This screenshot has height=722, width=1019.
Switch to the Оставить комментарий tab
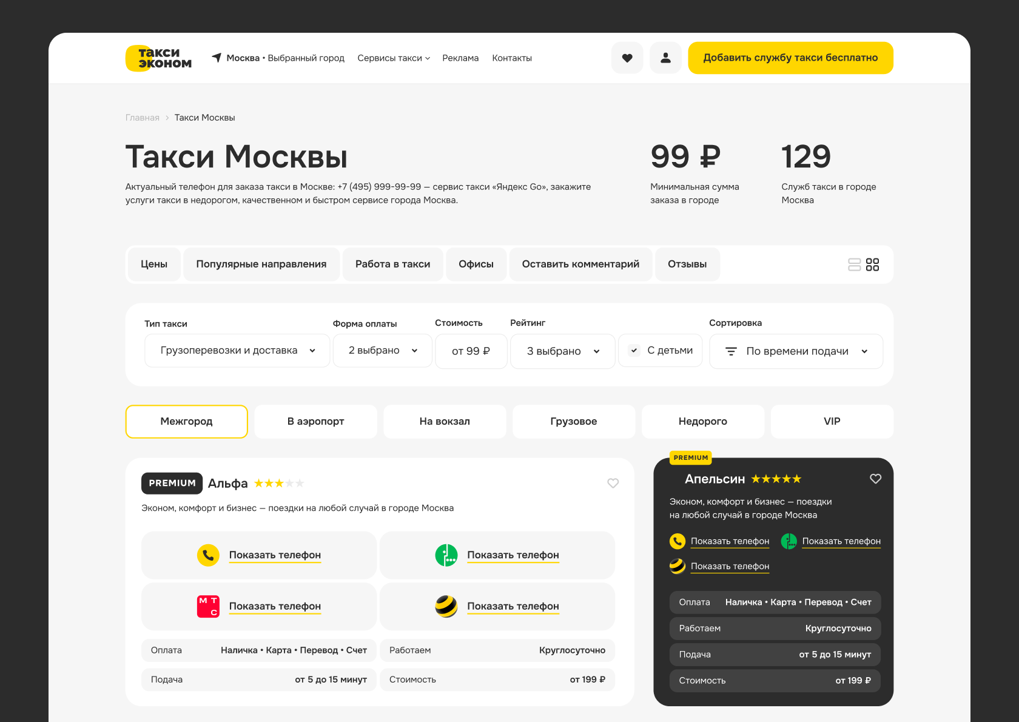[580, 265]
